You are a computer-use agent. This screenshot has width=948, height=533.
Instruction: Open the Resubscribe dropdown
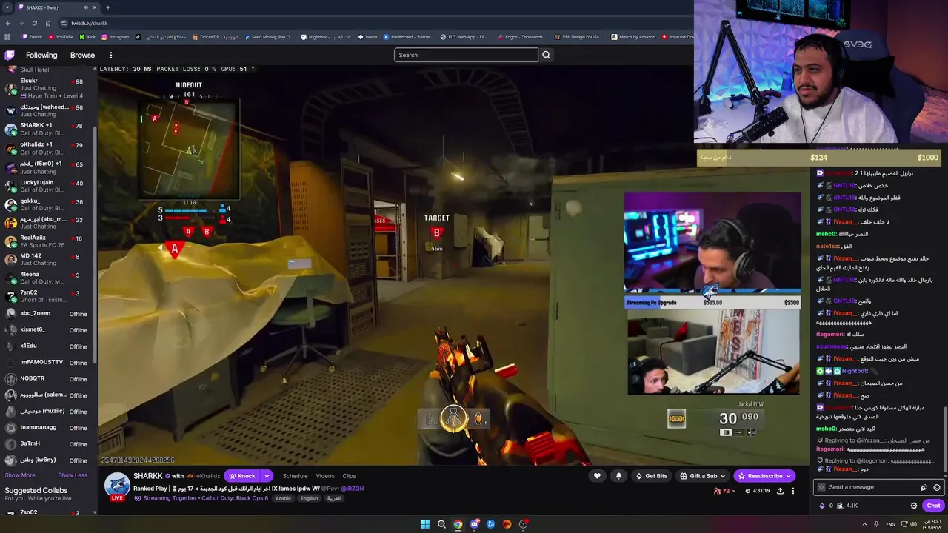click(x=765, y=476)
